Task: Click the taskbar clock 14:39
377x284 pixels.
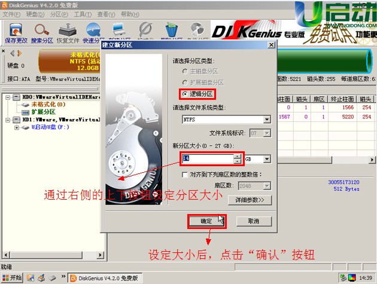Action: pos(366,278)
